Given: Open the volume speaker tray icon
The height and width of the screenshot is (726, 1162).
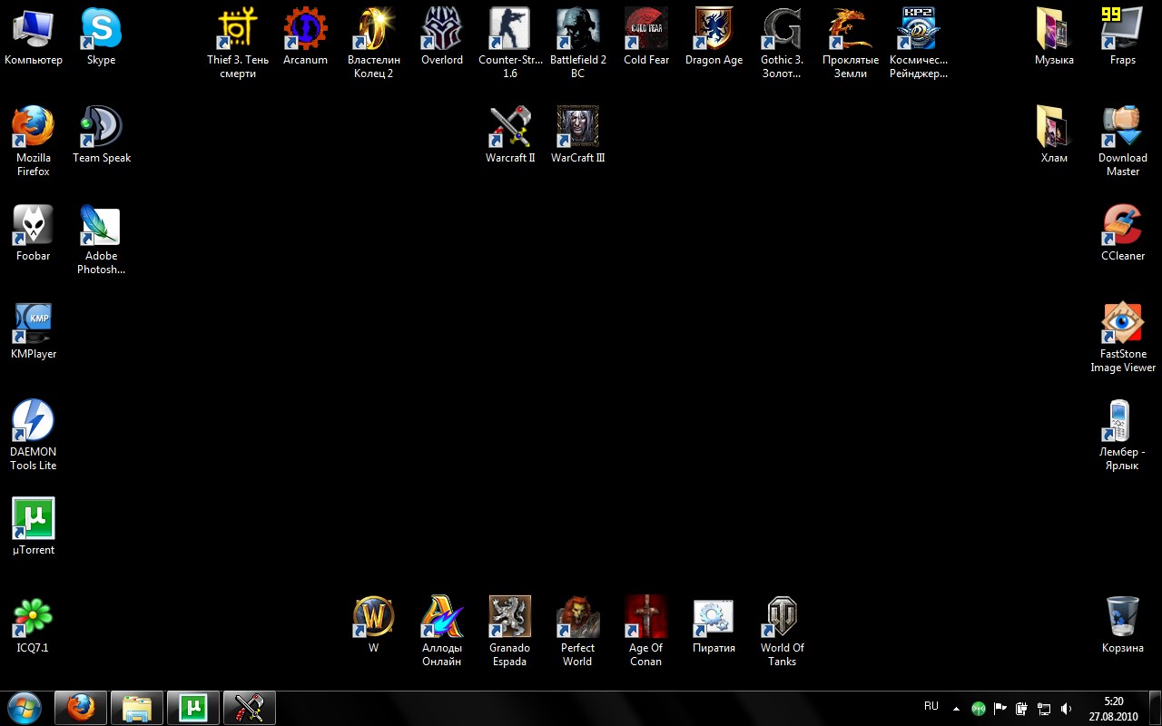Looking at the screenshot, I should click(1067, 709).
